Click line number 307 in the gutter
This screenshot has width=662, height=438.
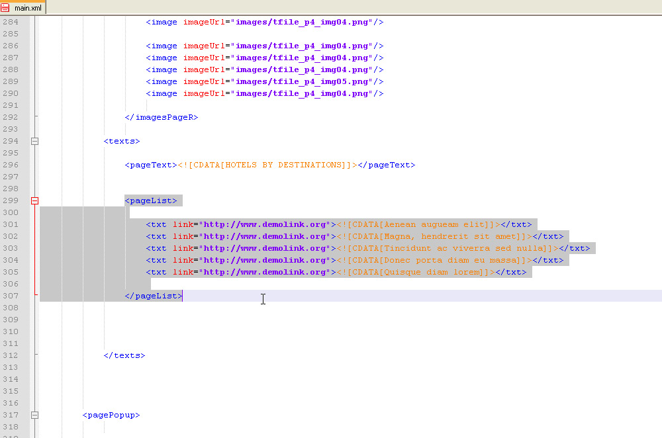11,296
